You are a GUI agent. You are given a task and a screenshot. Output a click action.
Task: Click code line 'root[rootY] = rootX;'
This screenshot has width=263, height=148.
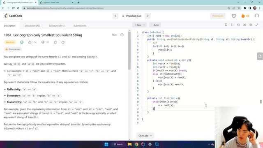point(172,77)
